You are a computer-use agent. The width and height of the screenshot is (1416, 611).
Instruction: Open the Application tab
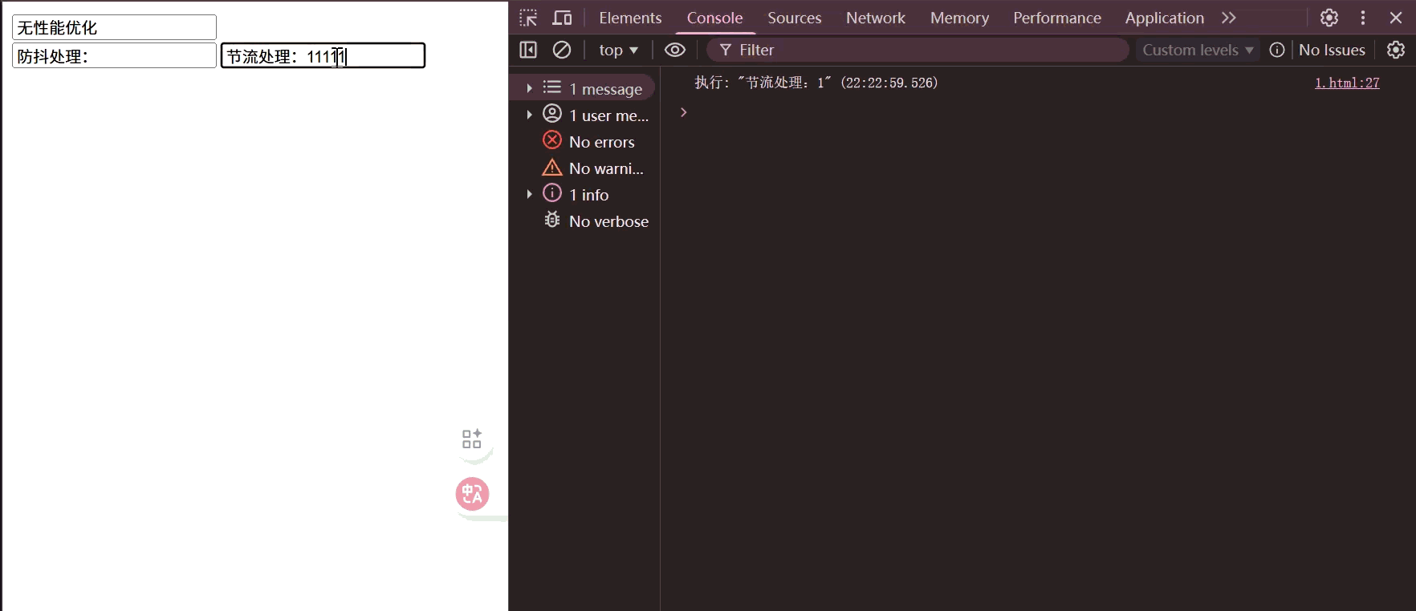[1164, 18]
